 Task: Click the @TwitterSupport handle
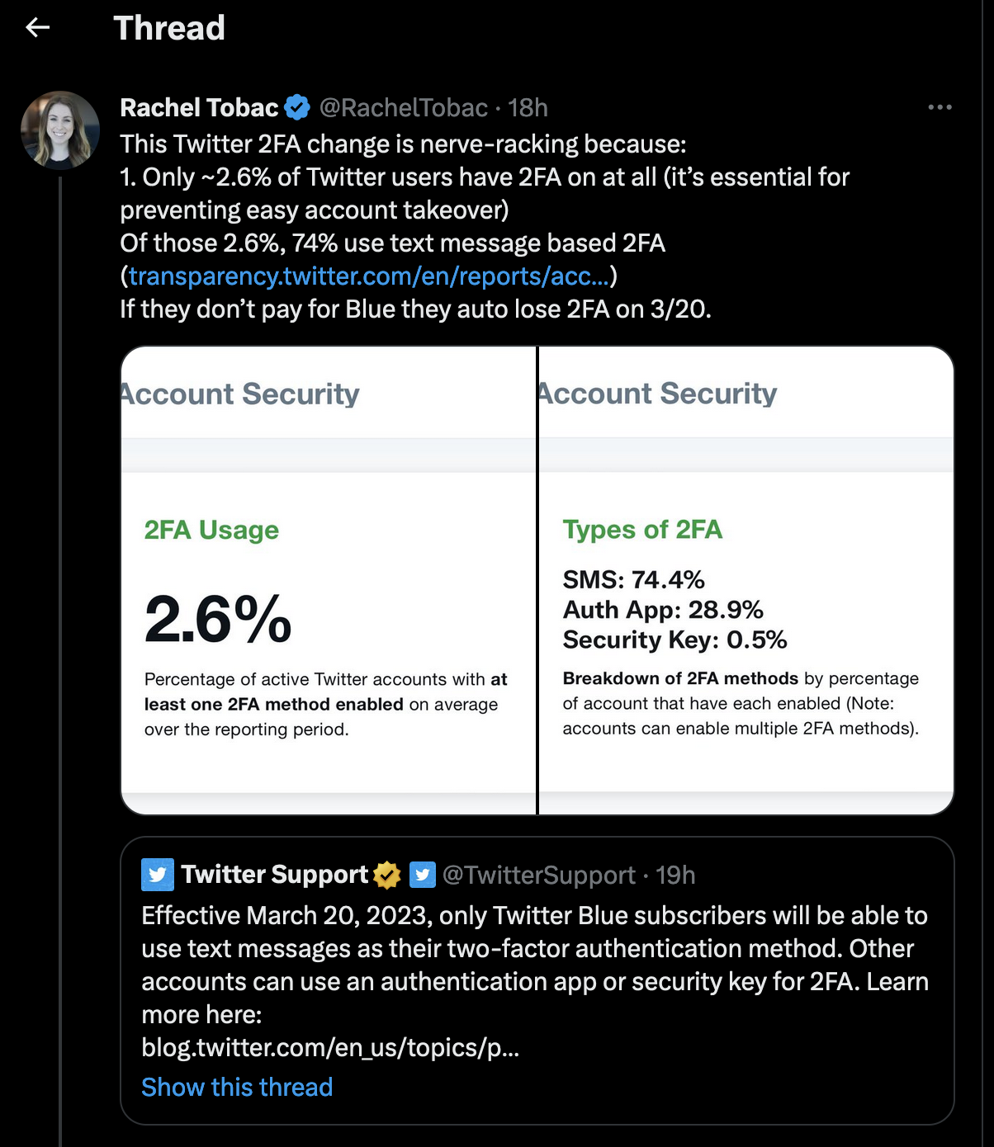(535, 875)
